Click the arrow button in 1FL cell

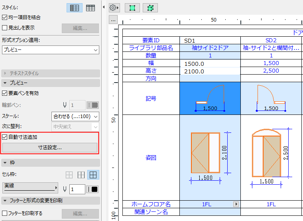click(236, 204)
